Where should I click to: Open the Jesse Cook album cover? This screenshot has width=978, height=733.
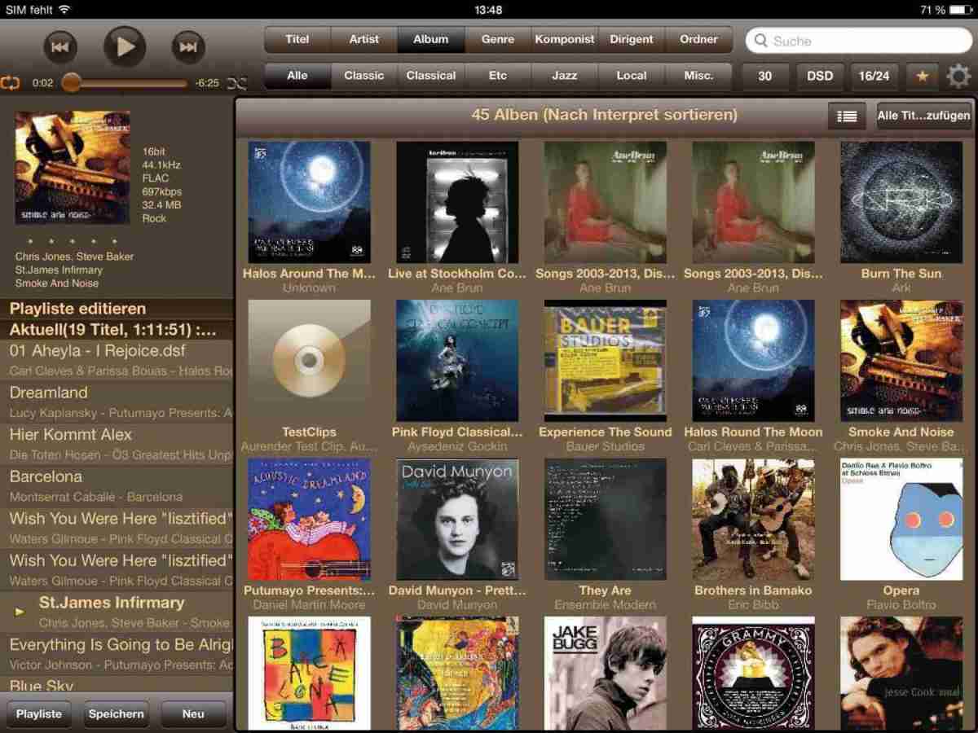click(x=901, y=673)
